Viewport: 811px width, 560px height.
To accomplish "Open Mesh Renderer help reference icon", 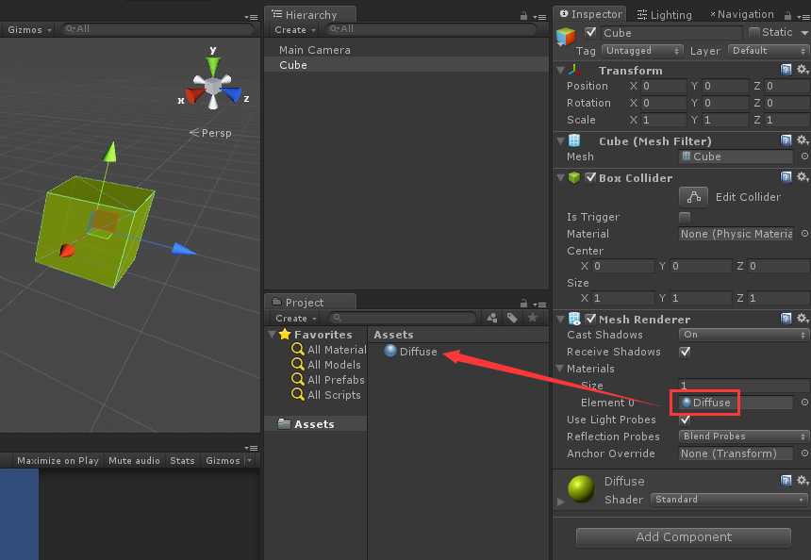I will (x=786, y=319).
